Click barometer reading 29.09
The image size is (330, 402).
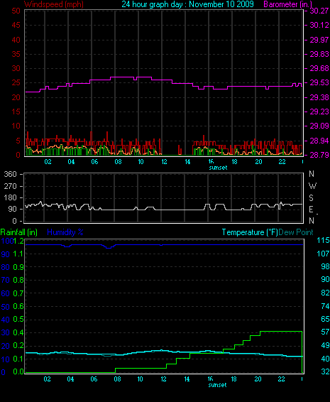pyautogui.click(x=319, y=126)
